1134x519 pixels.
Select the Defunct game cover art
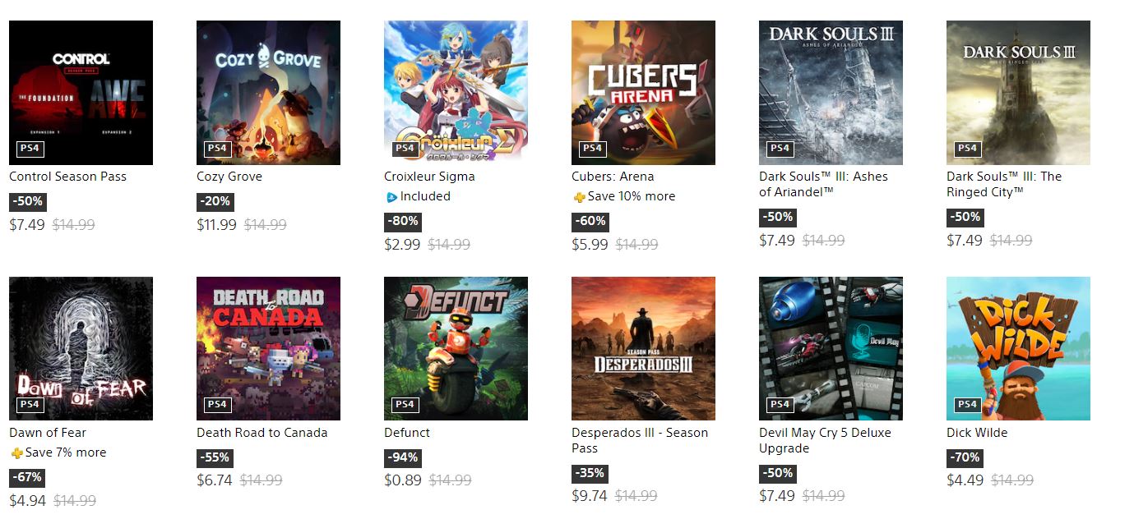point(456,348)
